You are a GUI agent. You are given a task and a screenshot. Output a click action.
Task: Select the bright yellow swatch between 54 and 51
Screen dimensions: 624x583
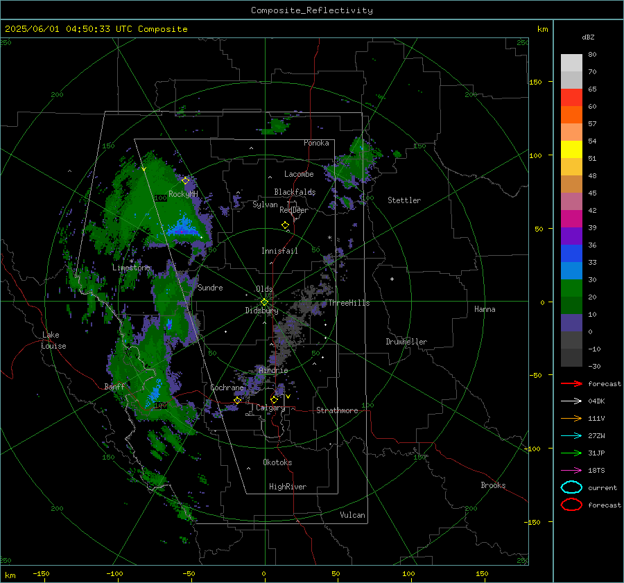coord(571,150)
